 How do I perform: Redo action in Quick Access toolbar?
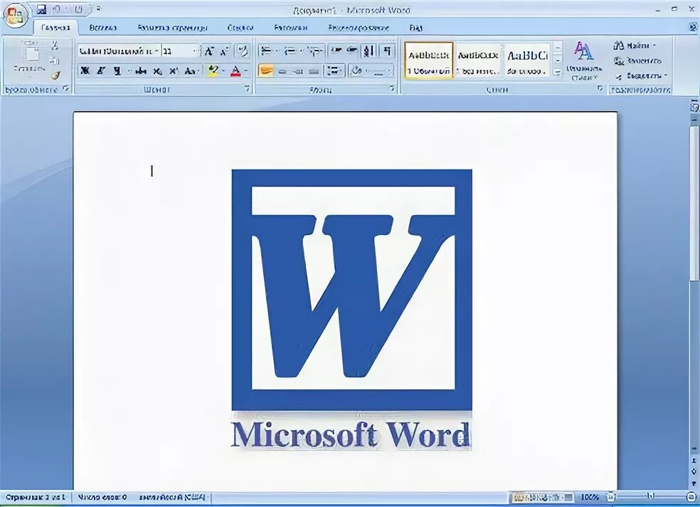78,9
